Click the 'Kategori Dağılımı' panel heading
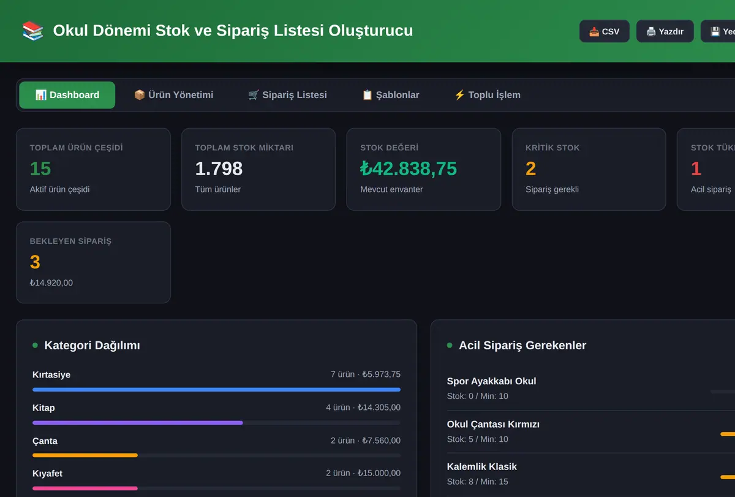735x497 pixels. [92, 346]
